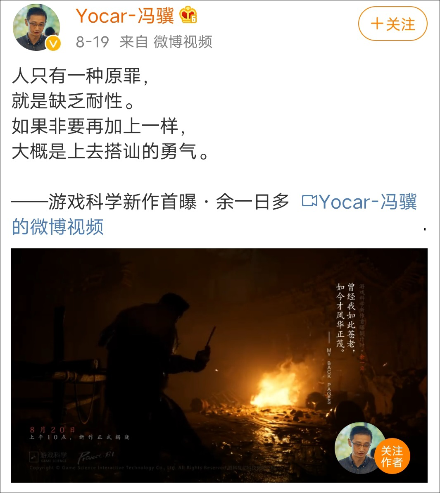Click the red 8月20日 date in video
This screenshot has width=440, height=493.
pos(52,429)
